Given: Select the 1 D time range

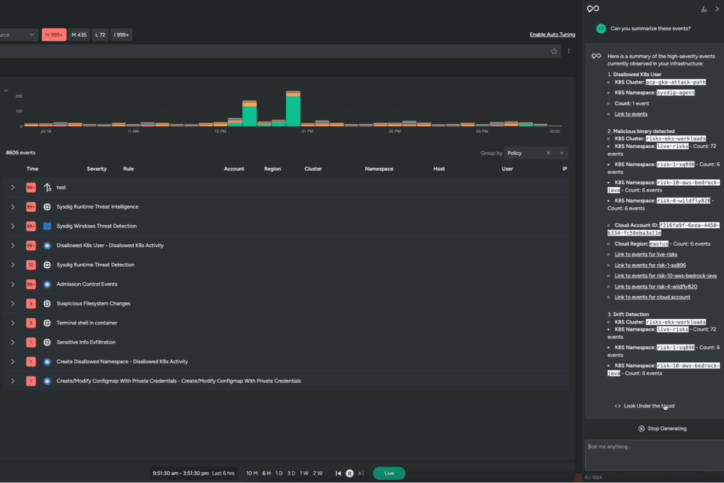Looking at the screenshot, I should coord(279,473).
